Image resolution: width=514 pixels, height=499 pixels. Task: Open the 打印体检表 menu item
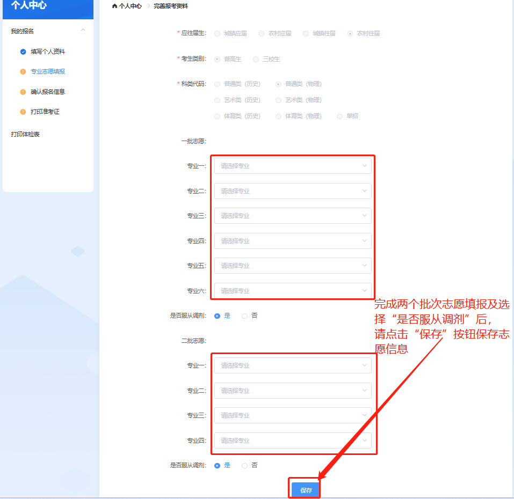click(x=25, y=134)
